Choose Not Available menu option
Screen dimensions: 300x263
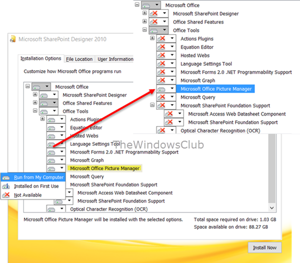click(33, 195)
